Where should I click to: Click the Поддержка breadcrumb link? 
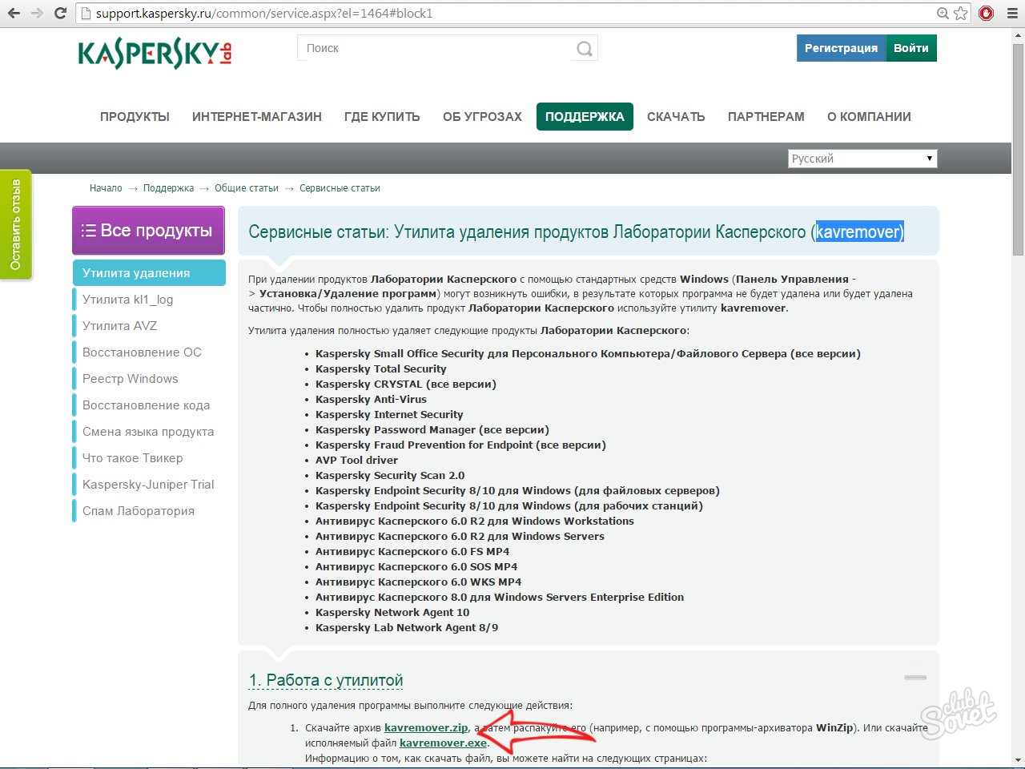(168, 188)
